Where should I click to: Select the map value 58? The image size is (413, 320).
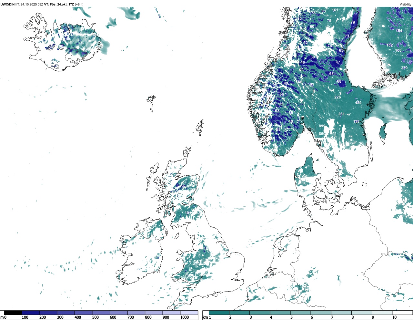click(x=310, y=35)
